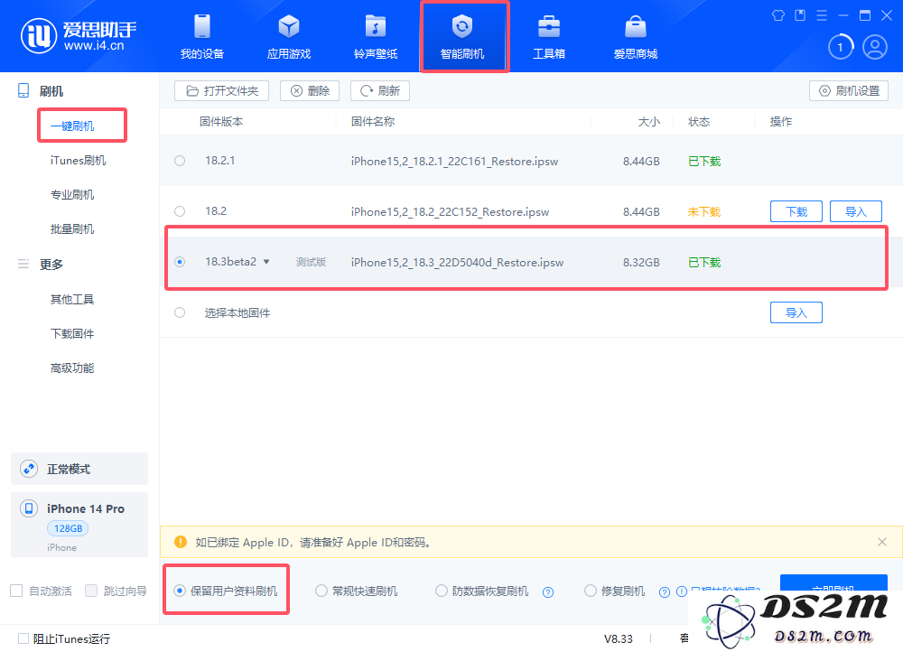The height and width of the screenshot is (652, 903).
Task: Click the 128GB storage badge
Action: tap(68, 528)
